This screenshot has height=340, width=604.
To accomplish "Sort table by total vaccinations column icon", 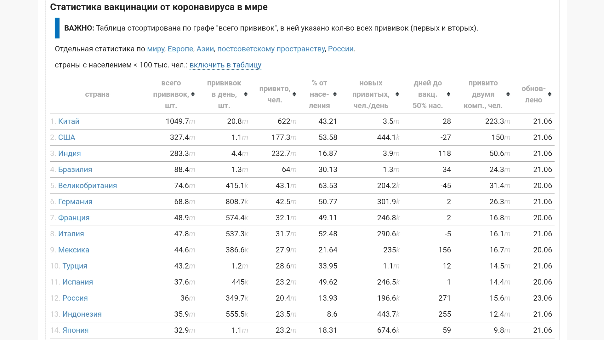I will click(x=193, y=94).
